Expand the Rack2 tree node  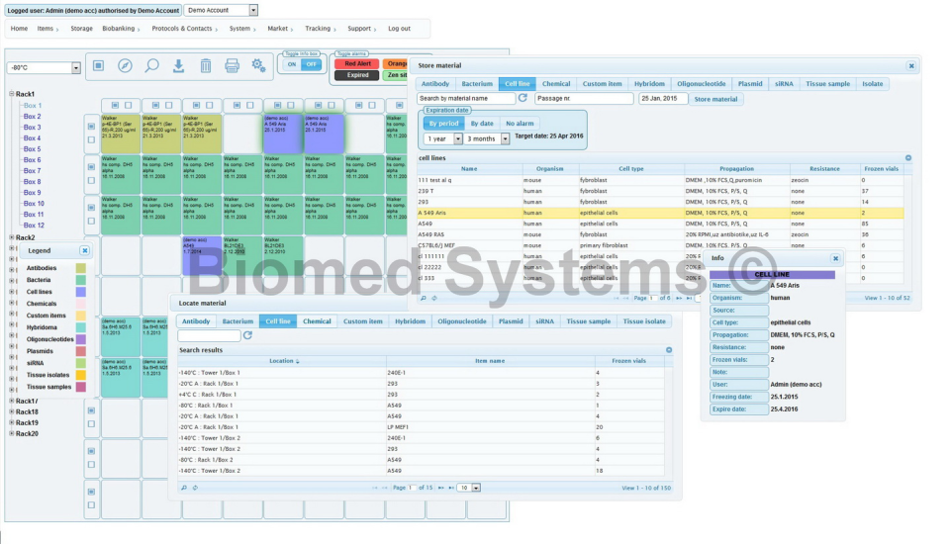12,237
